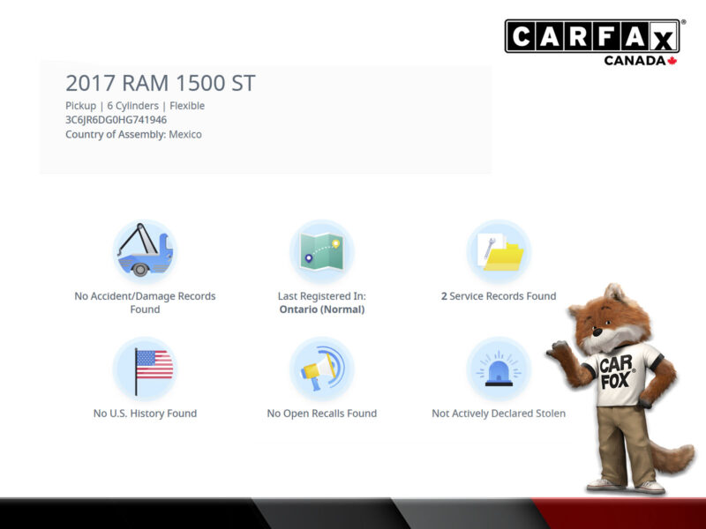Click the No U.S. History Found label

[x=145, y=414]
